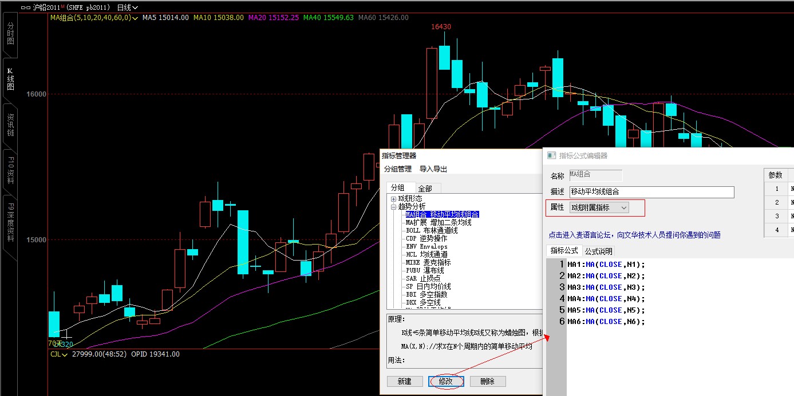Click the link icon beside 沪铅2011

point(26,8)
